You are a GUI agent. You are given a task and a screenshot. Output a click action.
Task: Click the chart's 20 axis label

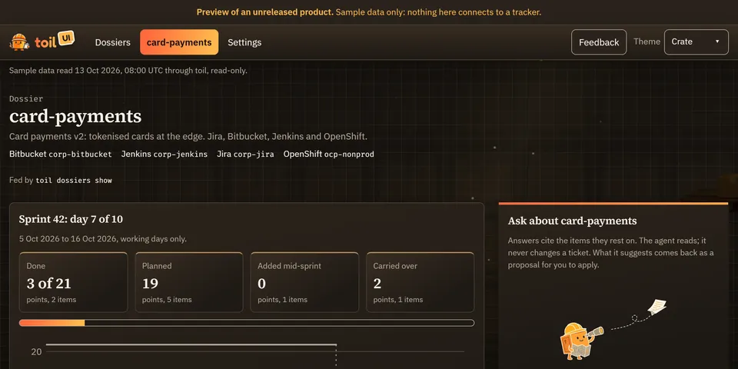click(x=36, y=352)
